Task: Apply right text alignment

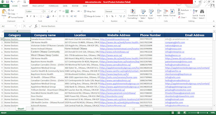Action: tap(67, 16)
